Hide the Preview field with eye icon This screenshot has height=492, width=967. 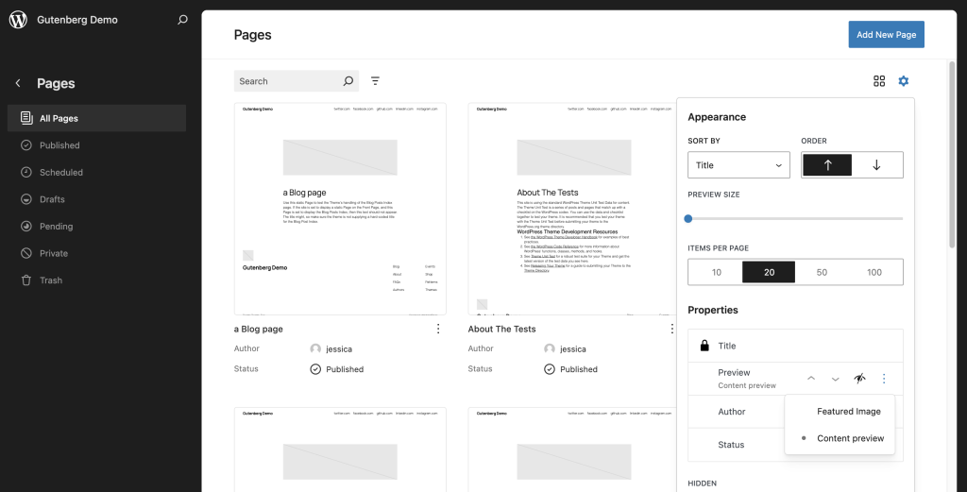pos(859,379)
